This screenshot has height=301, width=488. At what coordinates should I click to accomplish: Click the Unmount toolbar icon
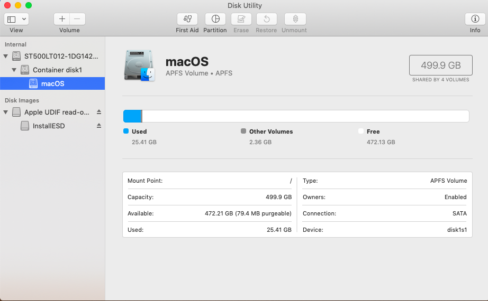coord(295,19)
